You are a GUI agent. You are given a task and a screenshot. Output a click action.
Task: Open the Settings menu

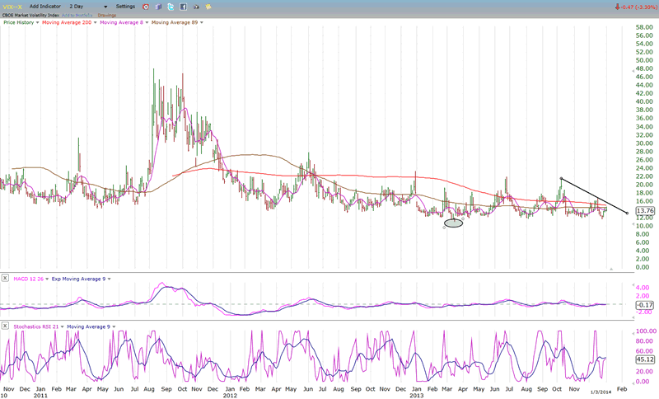[125, 6]
